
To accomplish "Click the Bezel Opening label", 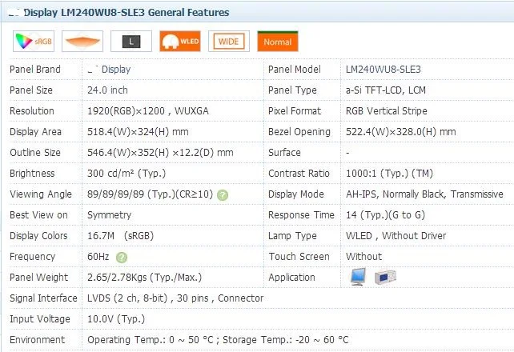I will (x=299, y=132).
